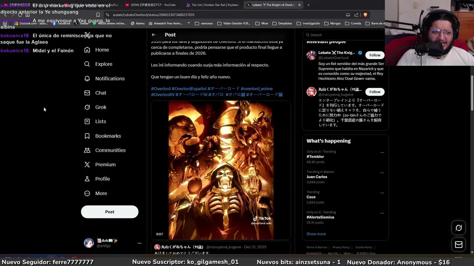Open the Comida bookmarks folder
The image size is (474, 266).
tap(353, 23)
